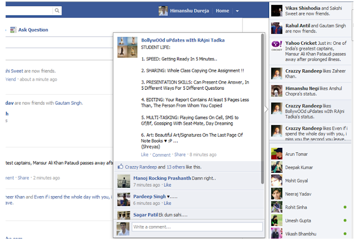Open Sagar Patil profile link
This screenshot has width=355, height=242.
pos(145,215)
